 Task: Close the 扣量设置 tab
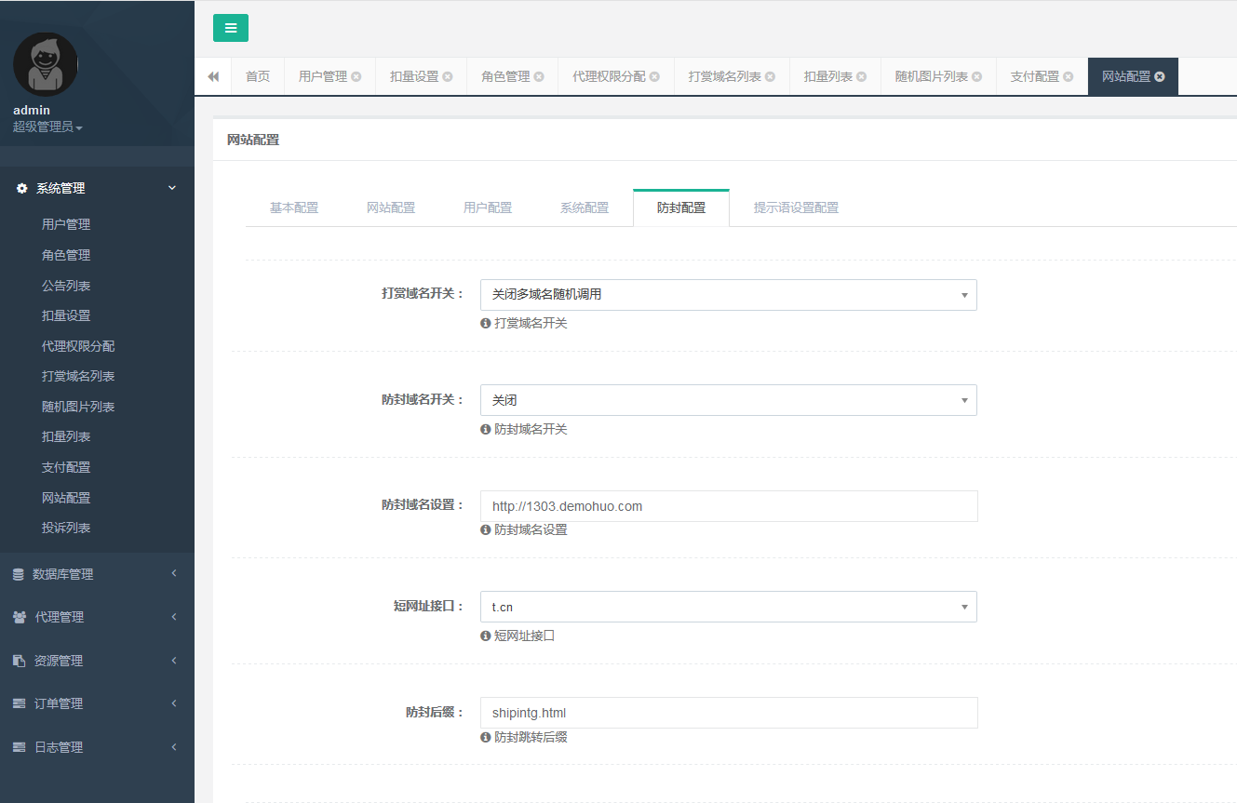click(x=448, y=76)
